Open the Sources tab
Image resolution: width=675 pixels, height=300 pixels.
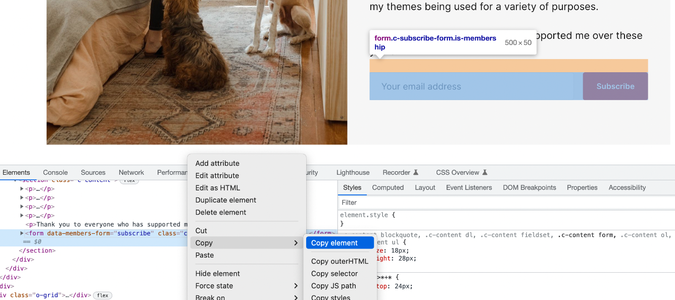coord(93,172)
